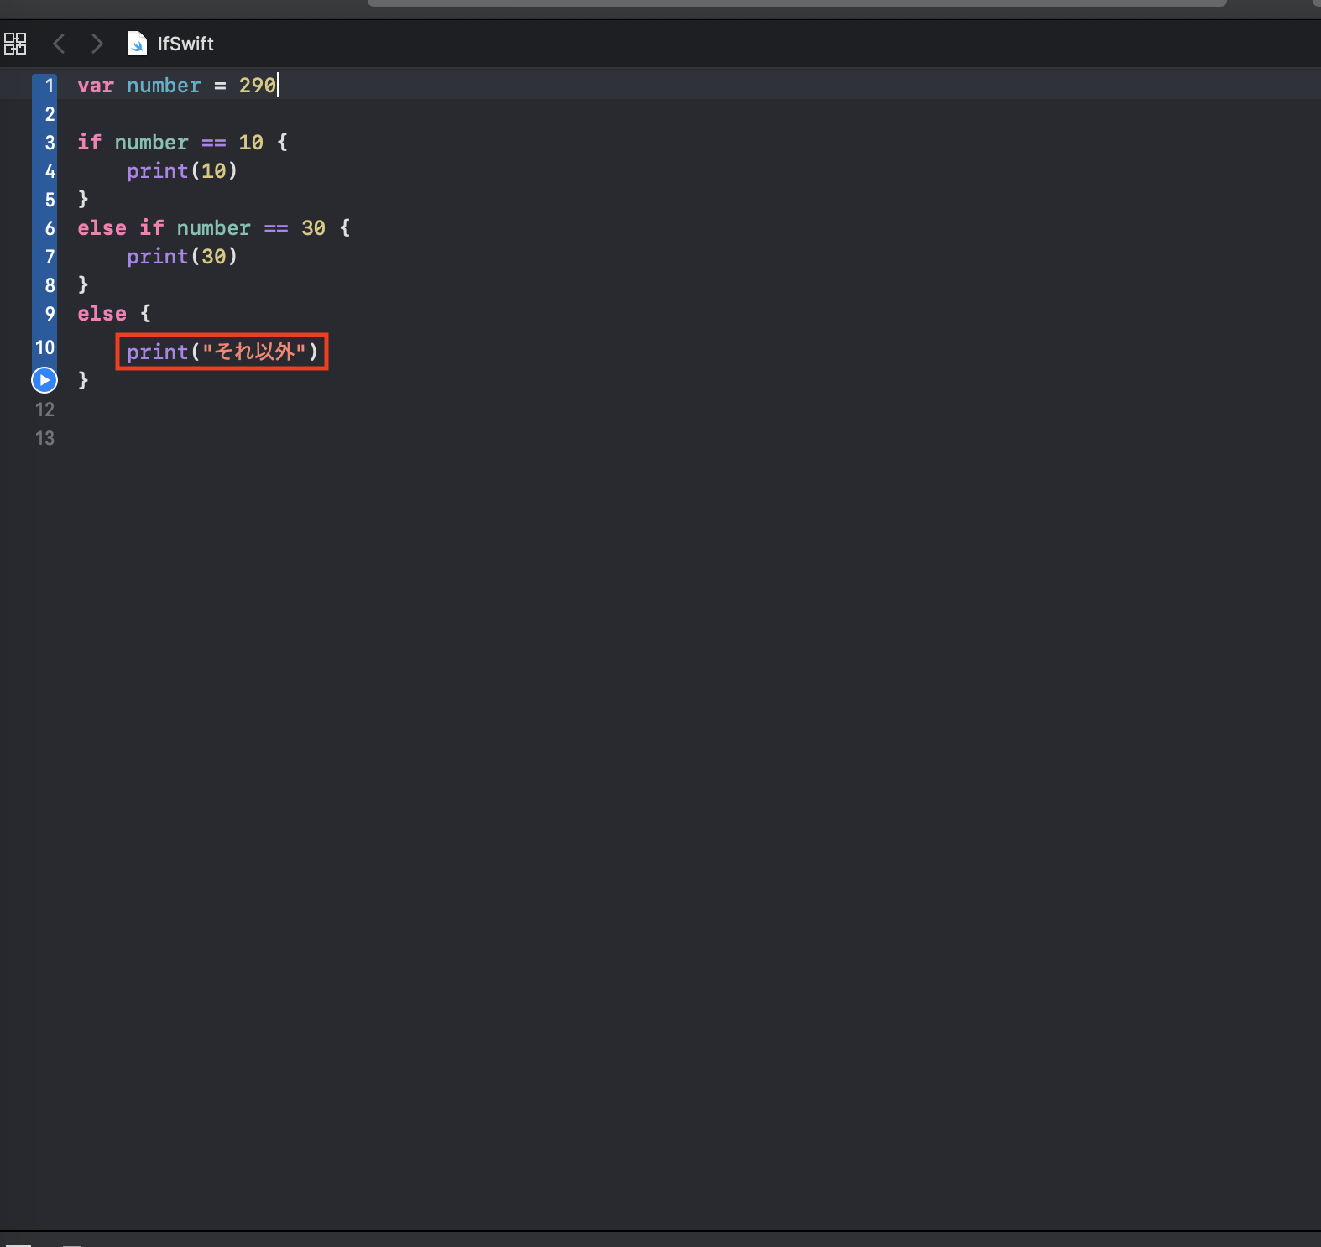1321x1247 pixels.
Task: Click line number 13 in gutter
Action: (44, 438)
